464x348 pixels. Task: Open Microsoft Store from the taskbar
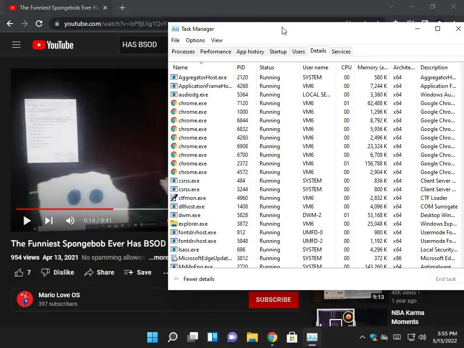click(x=292, y=337)
